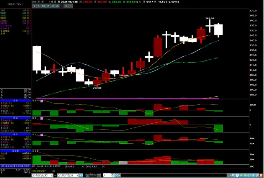
Task: Zoom in with the yellow plus icon
Action: coord(245,175)
